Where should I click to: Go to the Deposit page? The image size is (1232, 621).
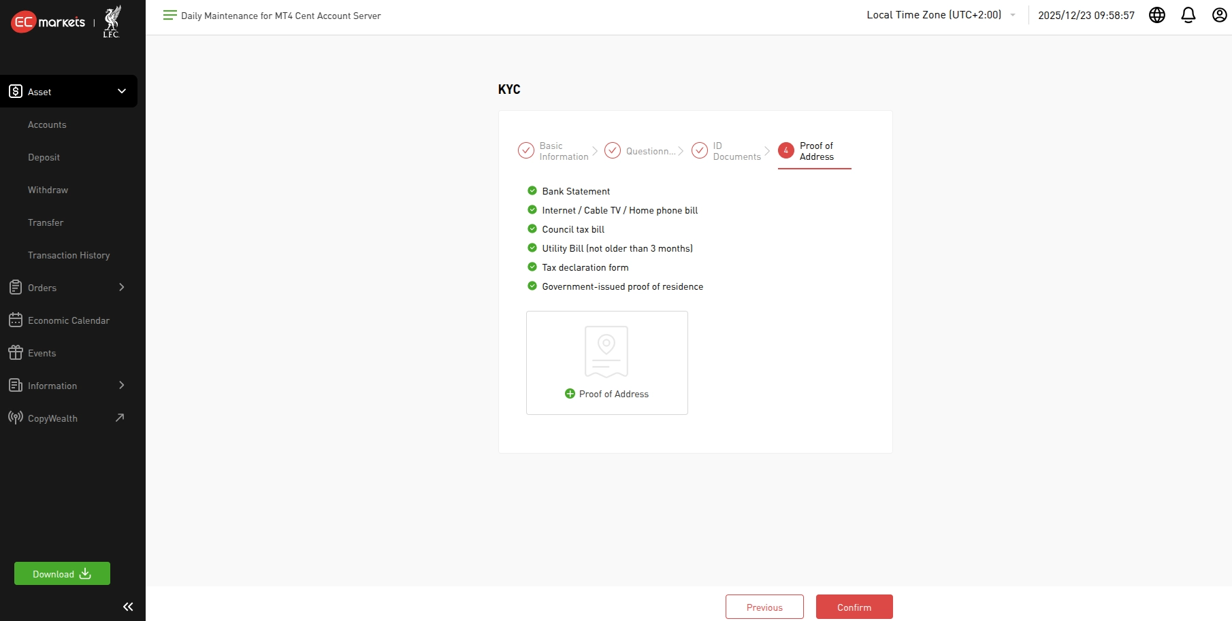[44, 157]
